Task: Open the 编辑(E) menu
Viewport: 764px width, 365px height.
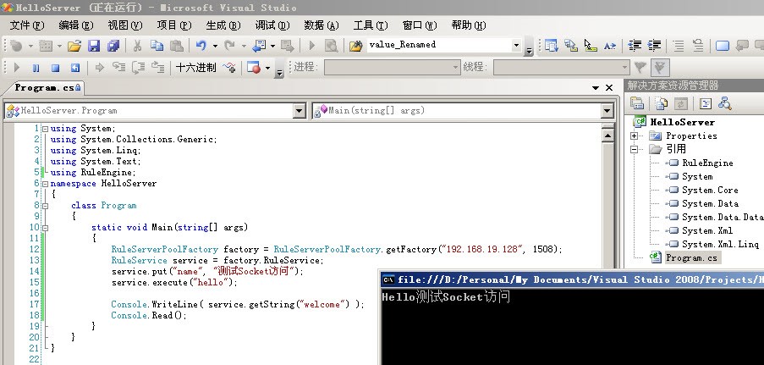Action: [x=76, y=25]
